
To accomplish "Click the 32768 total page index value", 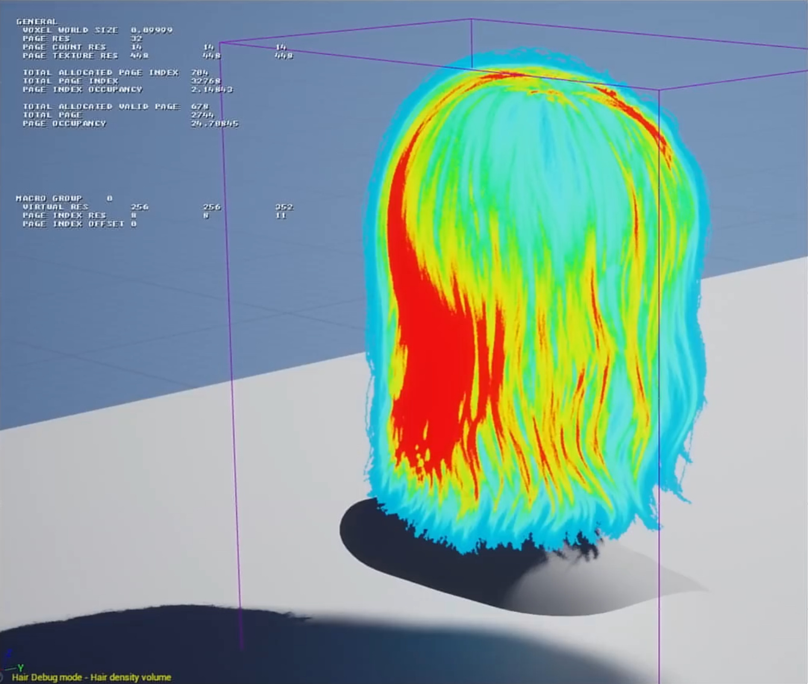I will (x=205, y=81).
